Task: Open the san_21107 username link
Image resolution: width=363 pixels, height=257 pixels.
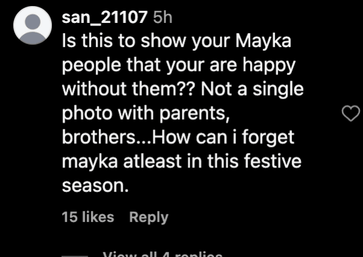Action: point(105,18)
